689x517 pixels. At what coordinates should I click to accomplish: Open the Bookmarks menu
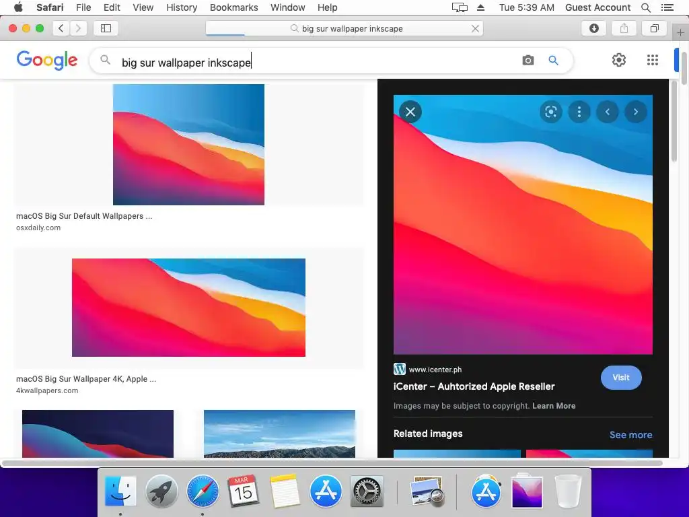[x=233, y=7]
